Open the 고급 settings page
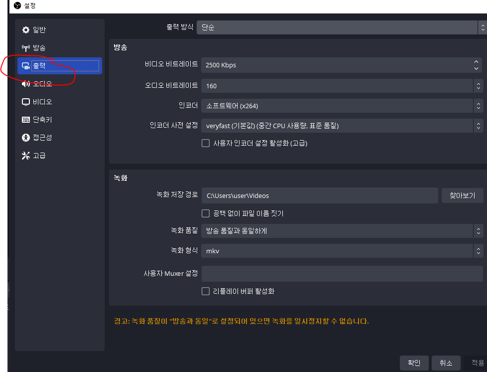Viewport: 487px width, 372px height. (60, 156)
